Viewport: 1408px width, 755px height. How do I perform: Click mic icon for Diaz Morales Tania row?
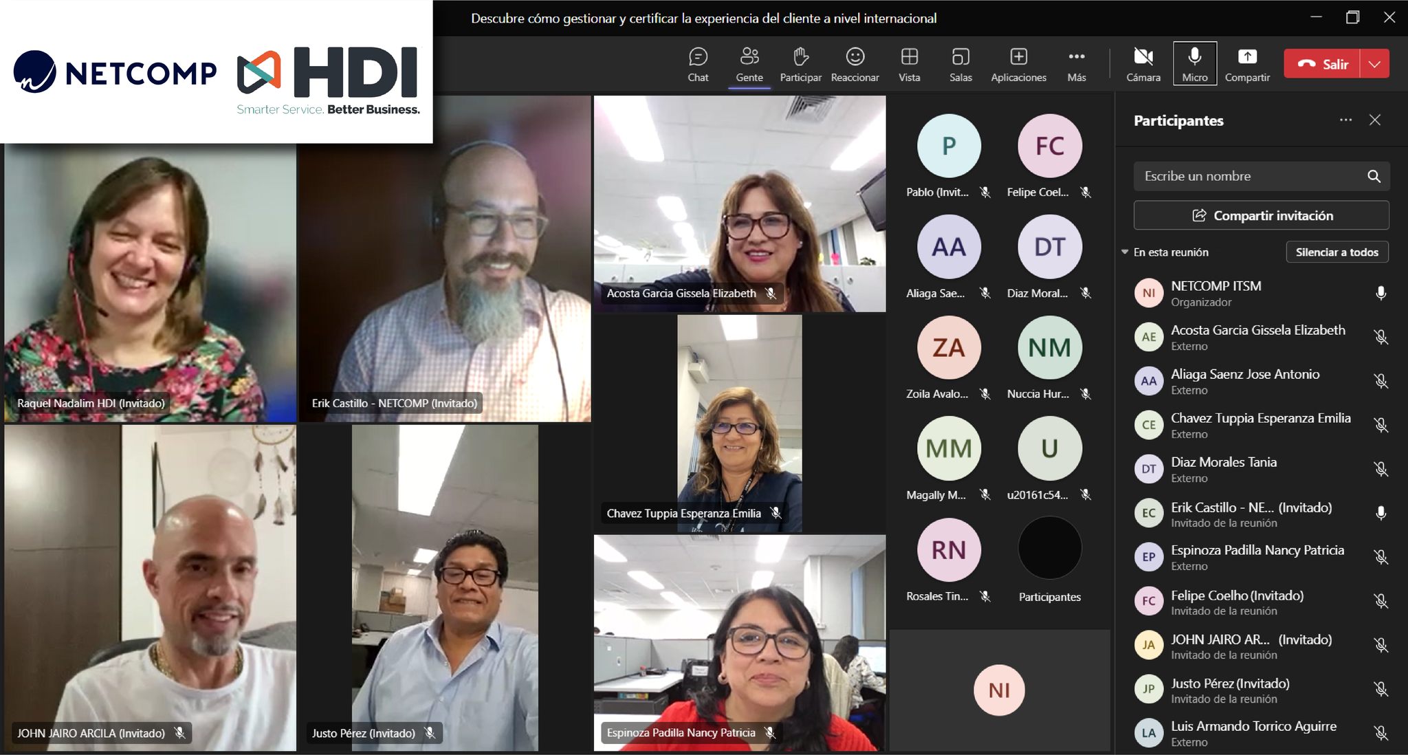(x=1380, y=470)
